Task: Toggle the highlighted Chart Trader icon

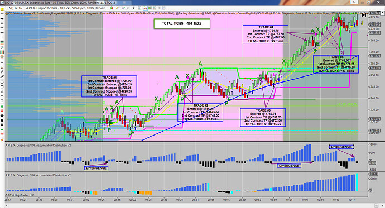Action: [145, 8]
